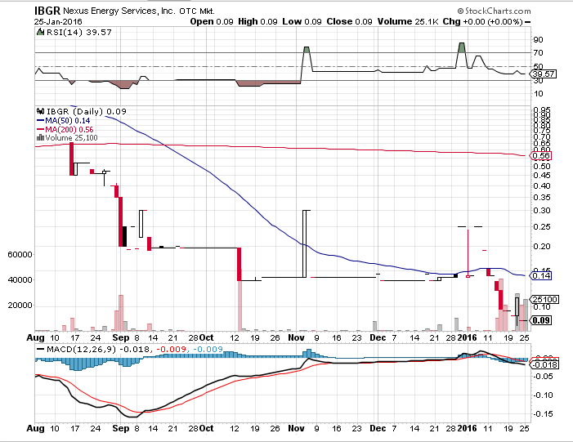Click the Chg +0.00 (+0.00%) value
This screenshot has height=442, width=573.
(483, 21)
